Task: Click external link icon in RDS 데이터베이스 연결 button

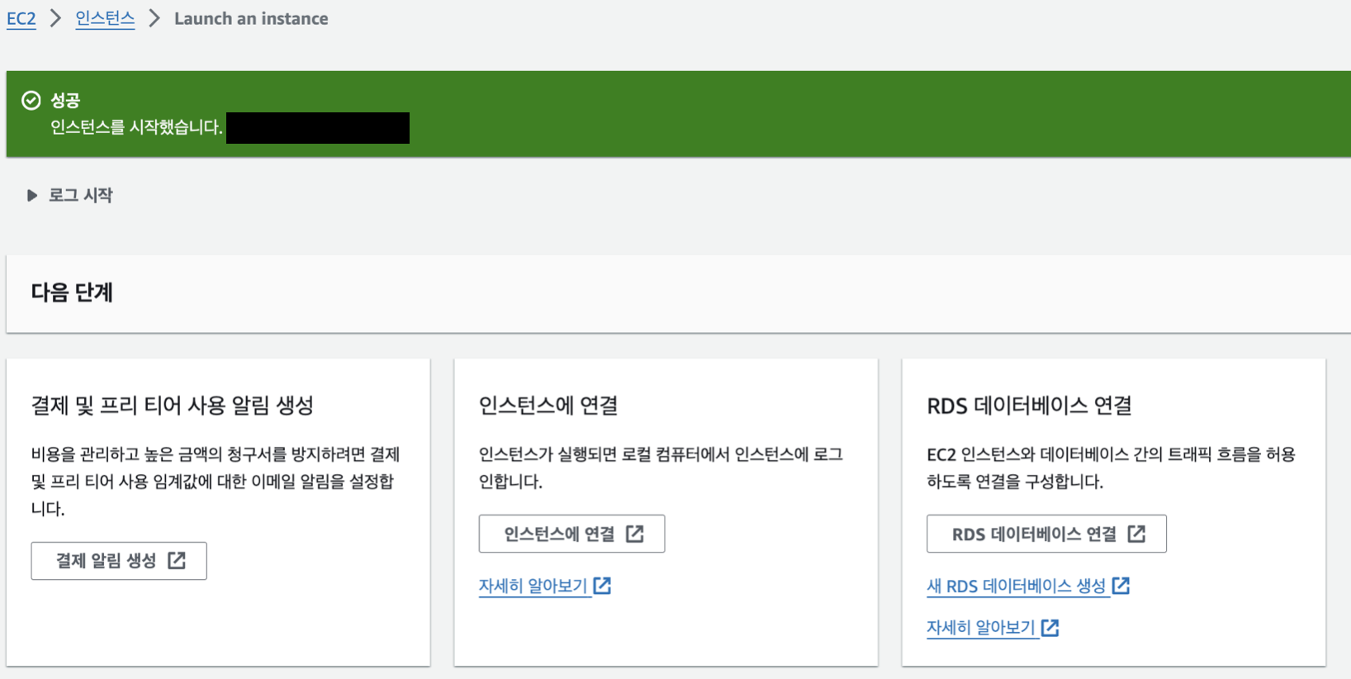Action: [1136, 534]
